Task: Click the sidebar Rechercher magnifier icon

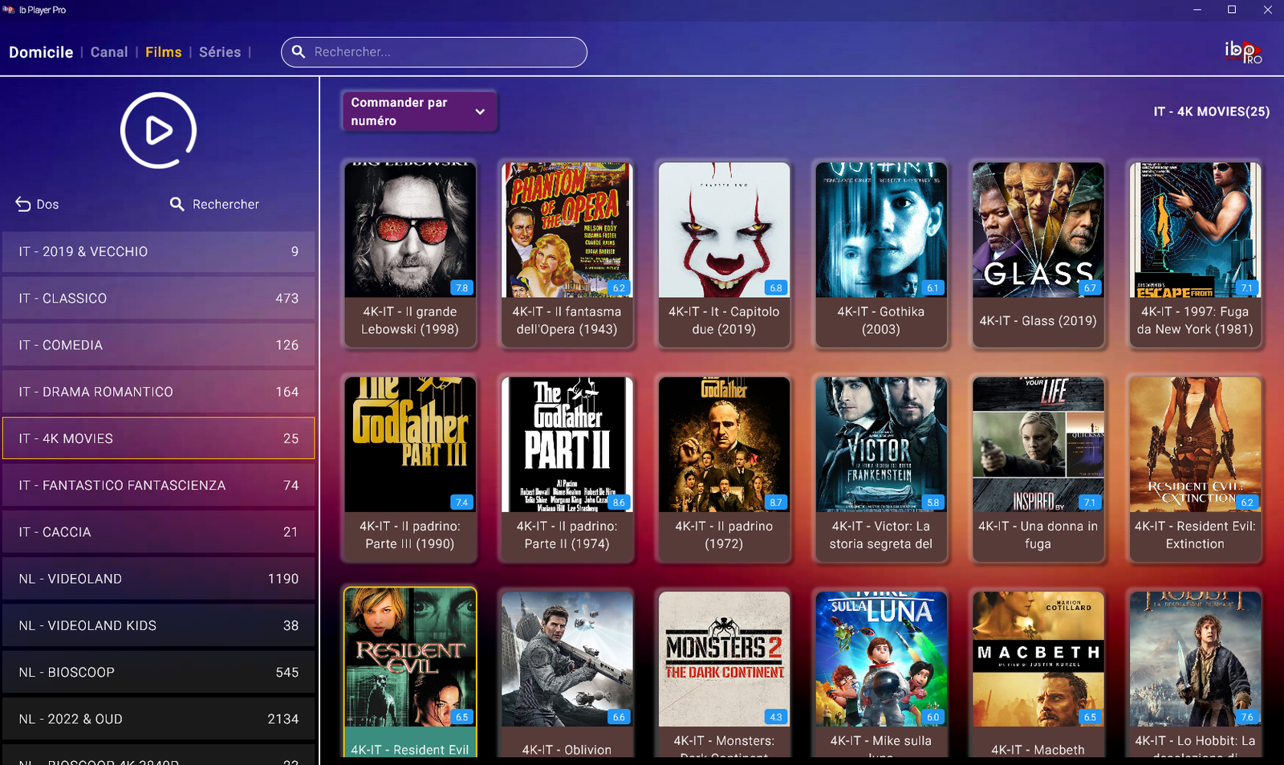Action: click(177, 204)
